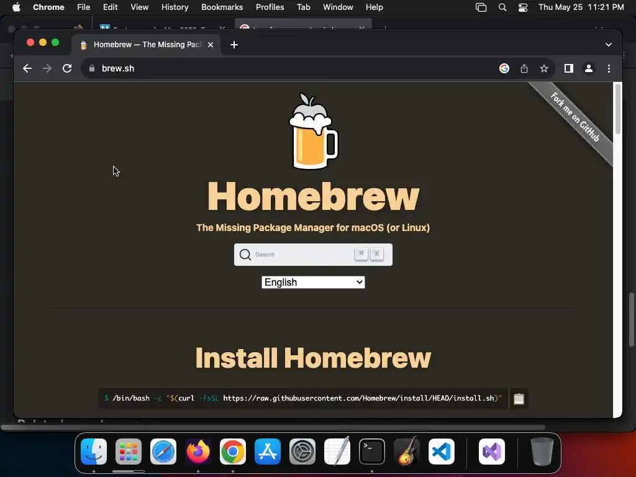Click the browser forward arrow

47,68
